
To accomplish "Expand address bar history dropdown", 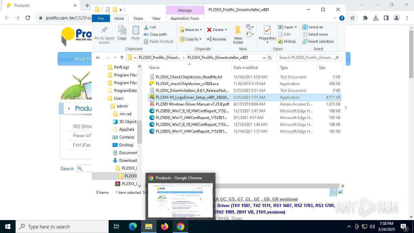I will pos(264,58).
